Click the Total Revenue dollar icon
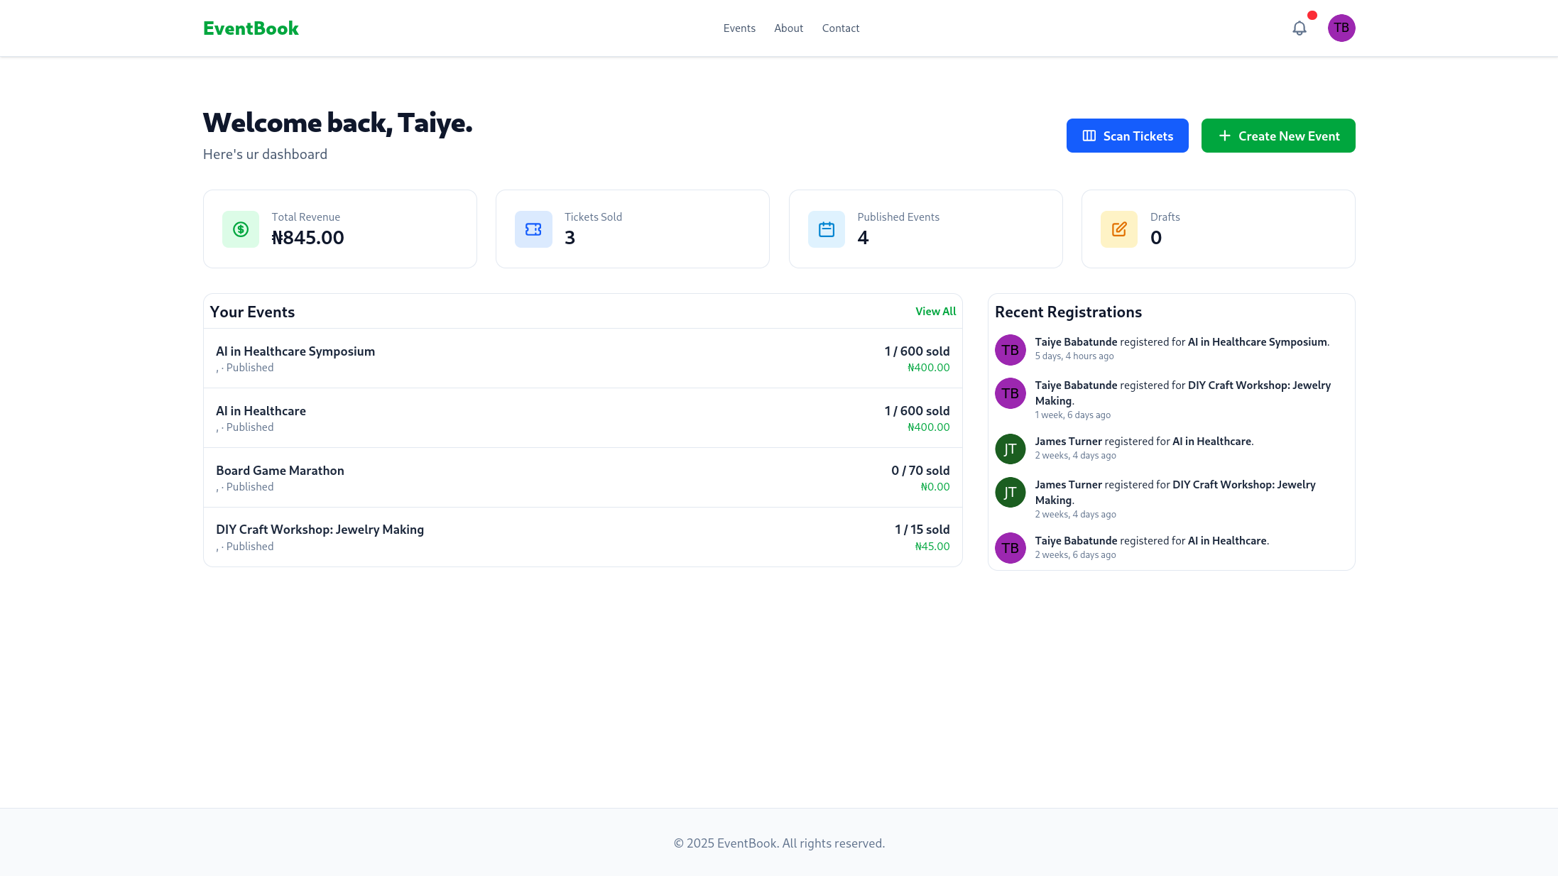The image size is (1558, 876). 241,229
